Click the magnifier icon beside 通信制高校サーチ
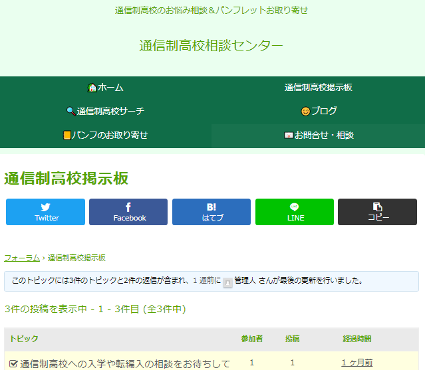The height and width of the screenshot is (370, 425). coord(71,111)
